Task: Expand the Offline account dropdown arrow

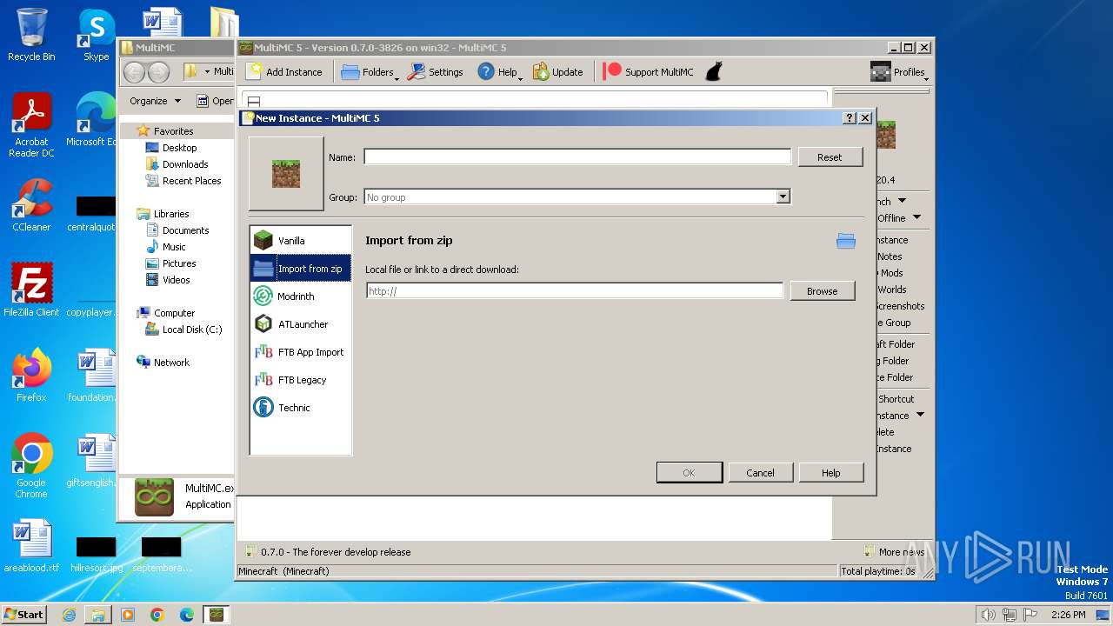Action: pos(916,218)
